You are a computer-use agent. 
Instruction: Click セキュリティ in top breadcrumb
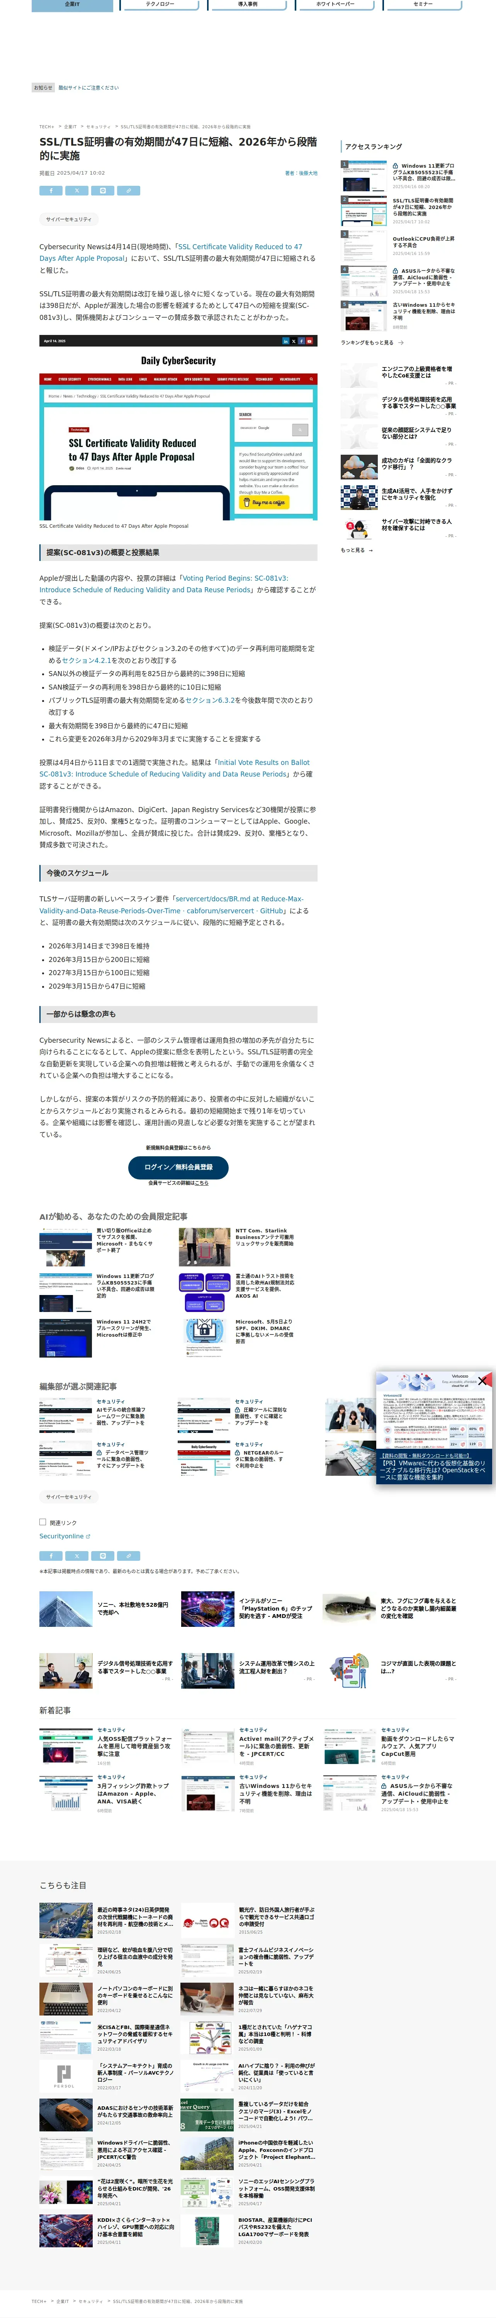point(98,127)
